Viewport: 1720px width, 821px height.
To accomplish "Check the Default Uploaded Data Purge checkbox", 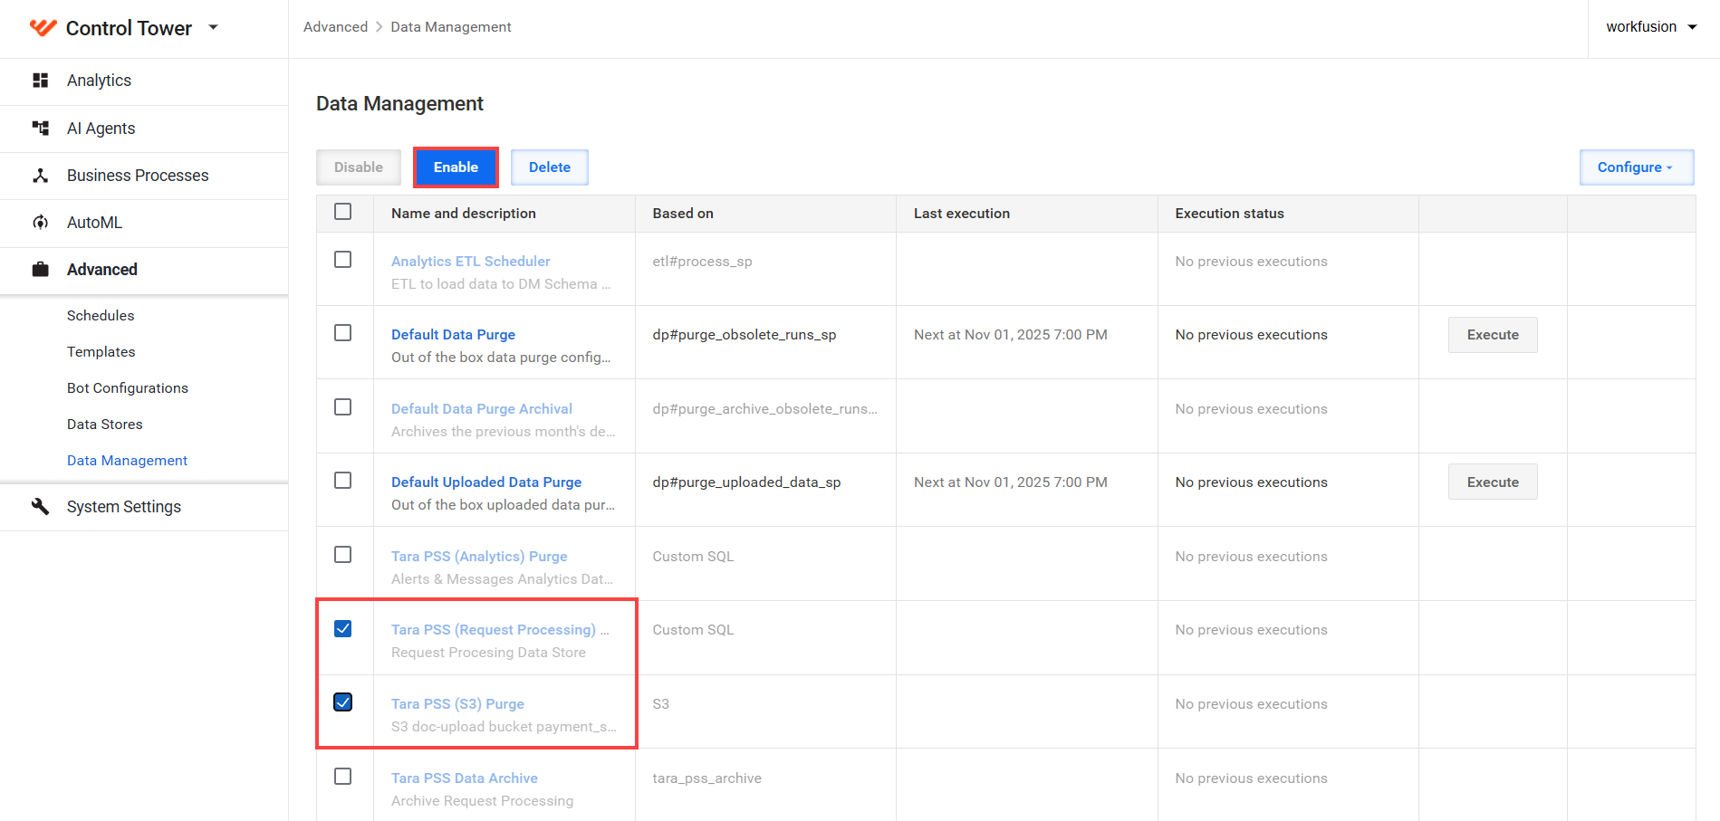I will click(x=343, y=481).
